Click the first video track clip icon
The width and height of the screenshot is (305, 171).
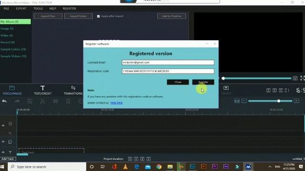(x=10, y=123)
